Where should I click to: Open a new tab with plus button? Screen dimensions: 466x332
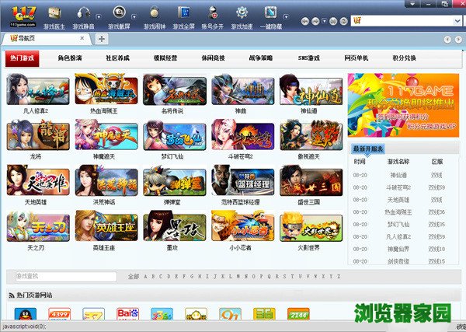[x=102, y=39]
